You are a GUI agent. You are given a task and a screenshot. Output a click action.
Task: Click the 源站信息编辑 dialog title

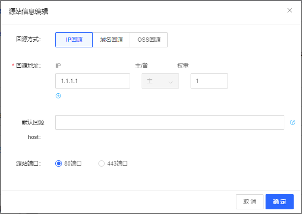tap(28, 11)
